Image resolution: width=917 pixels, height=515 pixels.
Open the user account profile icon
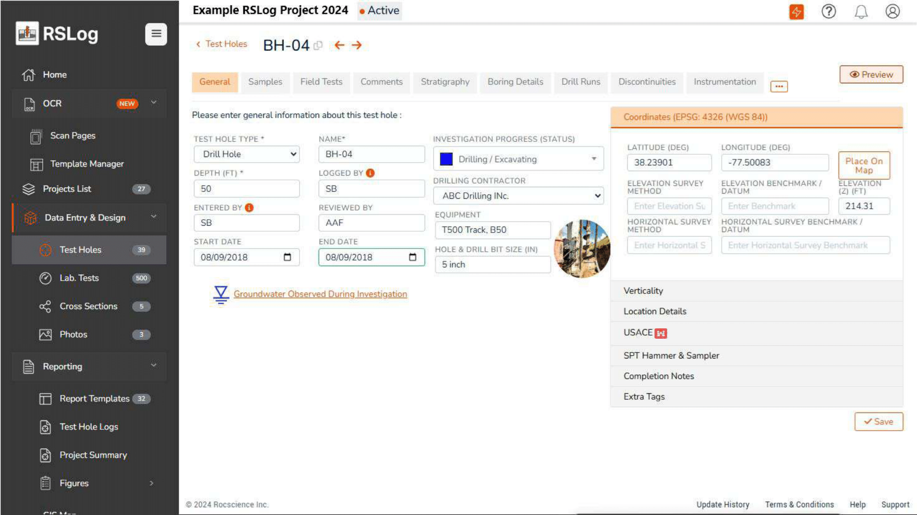point(892,11)
